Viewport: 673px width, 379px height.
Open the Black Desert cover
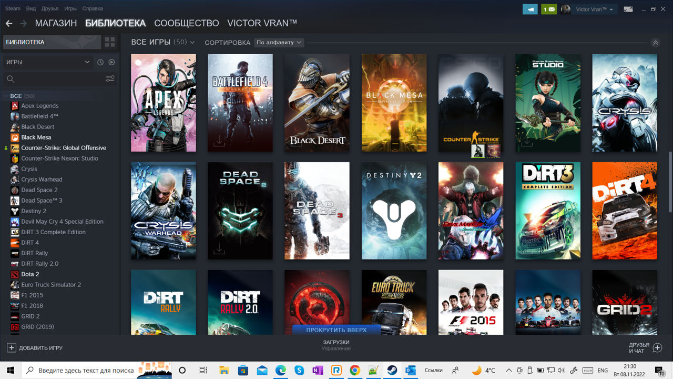click(317, 103)
